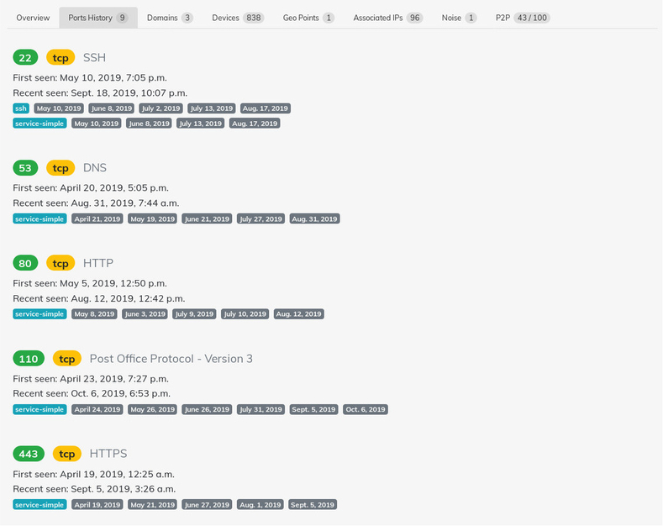The width and height of the screenshot is (663, 526).
Task: Click 43 / 100 counter on P2P tab
Action: click(x=532, y=18)
